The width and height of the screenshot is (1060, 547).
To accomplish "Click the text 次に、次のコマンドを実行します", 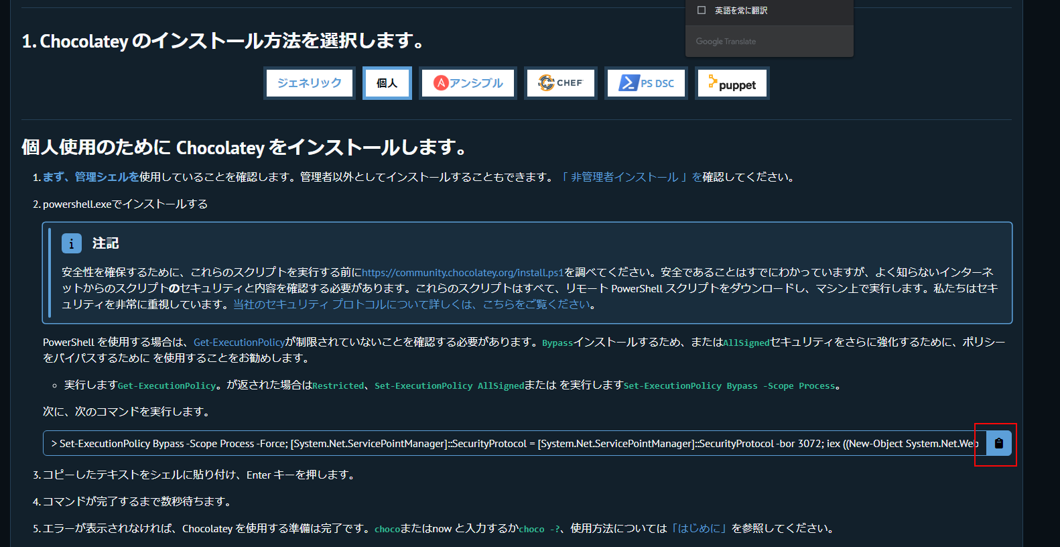I will [x=128, y=412].
